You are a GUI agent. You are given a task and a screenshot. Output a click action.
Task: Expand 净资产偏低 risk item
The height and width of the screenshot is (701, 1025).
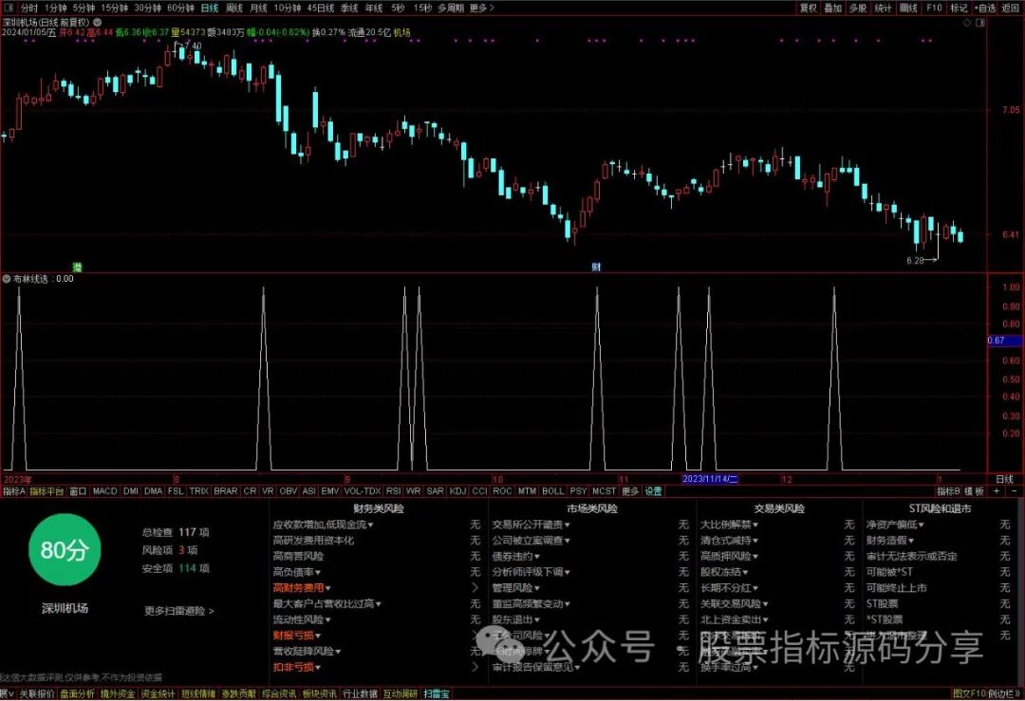(x=895, y=525)
